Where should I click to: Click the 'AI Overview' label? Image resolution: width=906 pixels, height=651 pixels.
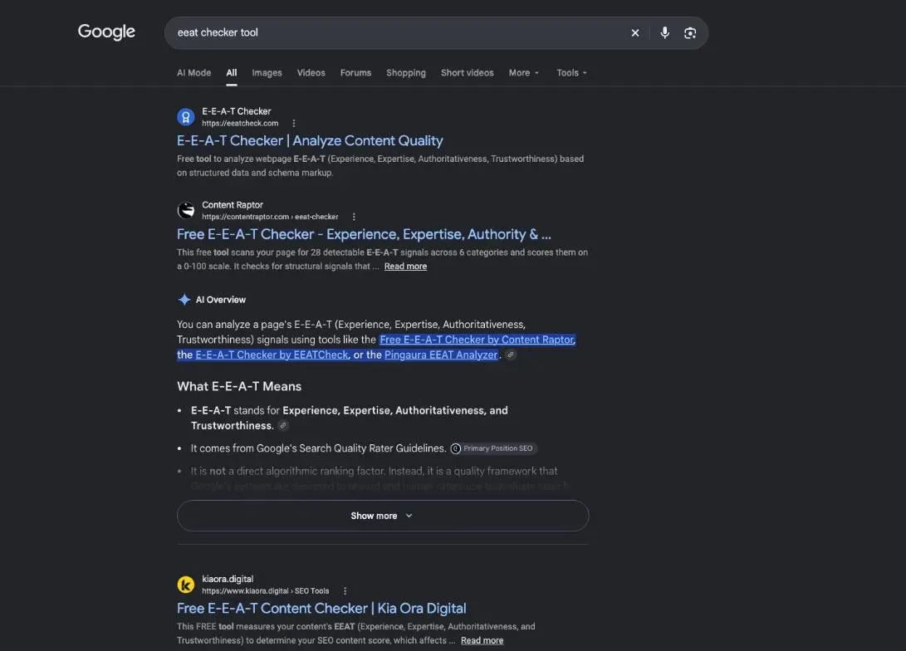(221, 300)
